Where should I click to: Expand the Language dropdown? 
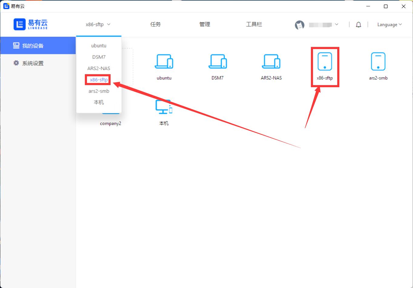(389, 25)
